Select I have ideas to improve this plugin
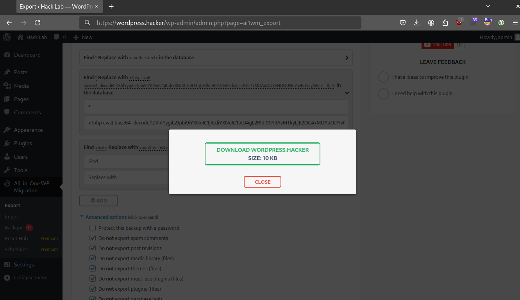Viewport: 520px width, 300px height. pyautogui.click(x=383, y=77)
